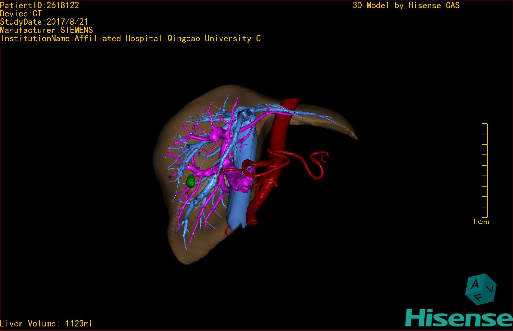Click the "Liver Volume: 1123ml" readout
513x331 pixels.
pos(46,324)
